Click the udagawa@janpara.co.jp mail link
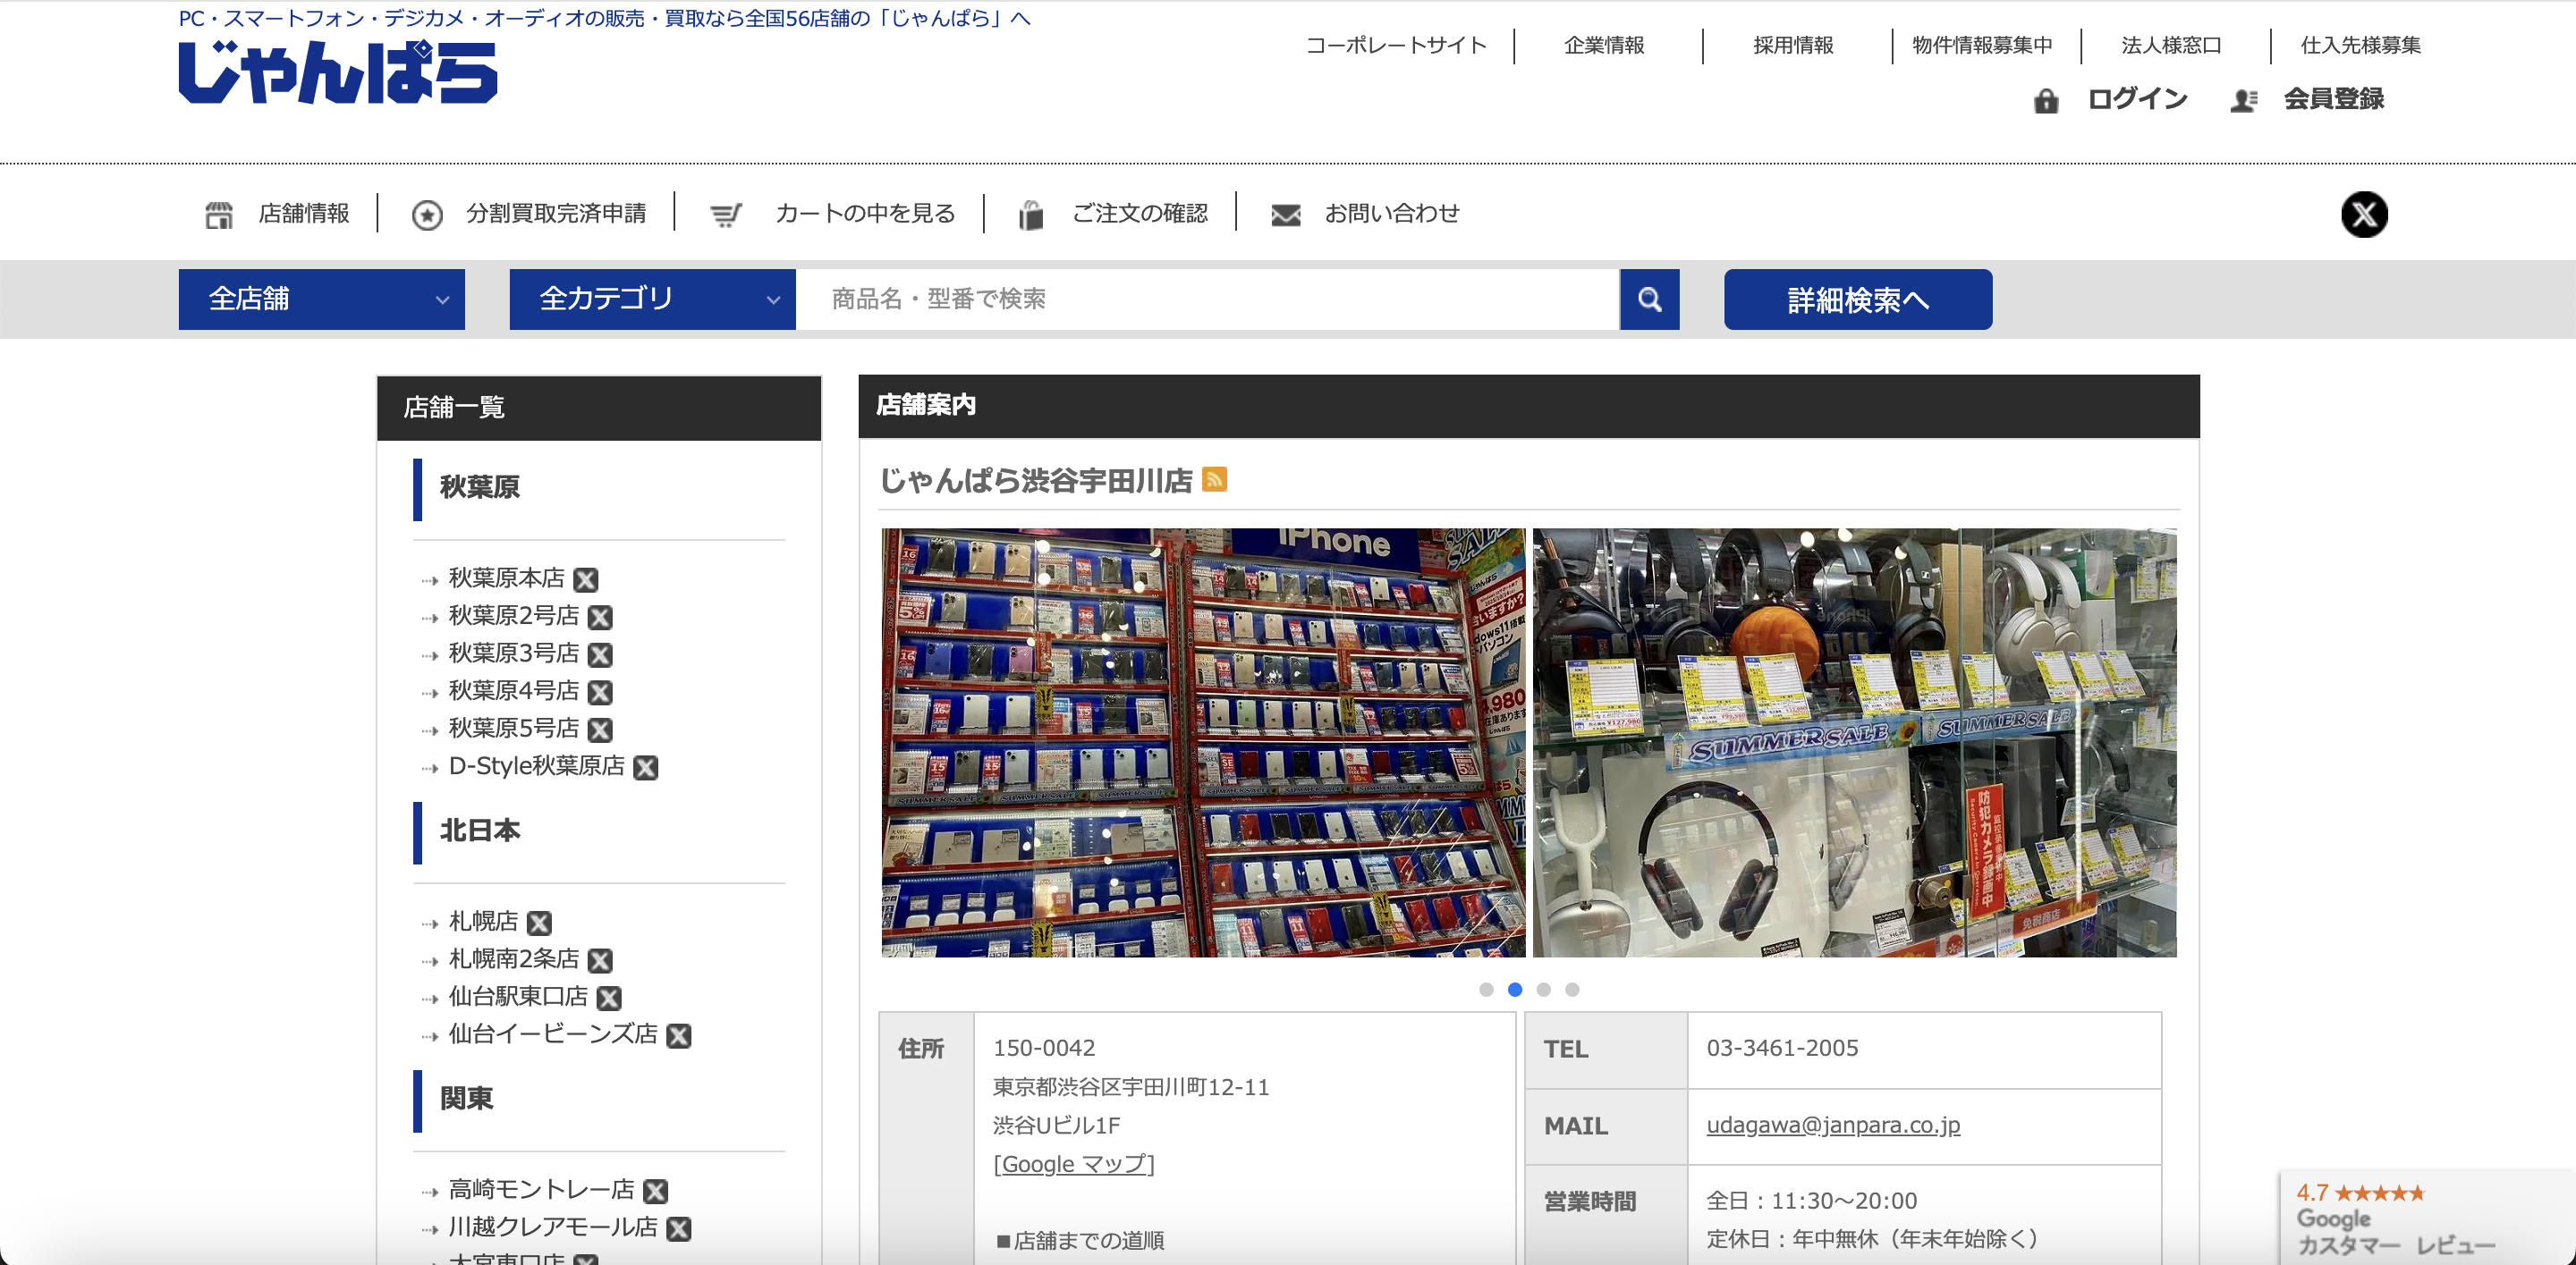 tap(1833, 1126)
